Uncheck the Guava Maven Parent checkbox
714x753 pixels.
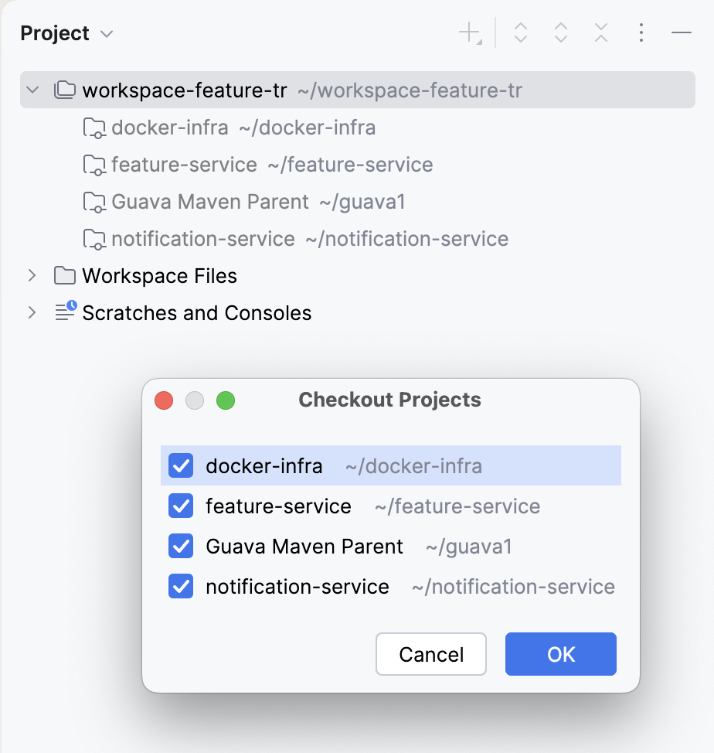pos(180,546)
